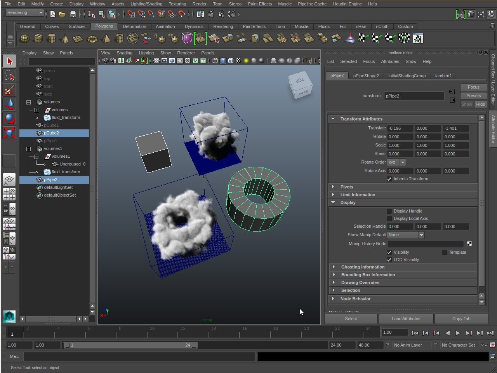Image resolution: width=497 pixels, height=373 pixels.
Task: Add a polygon torus from the shelf
Action: pyautogui.click(x=92, y=38)
